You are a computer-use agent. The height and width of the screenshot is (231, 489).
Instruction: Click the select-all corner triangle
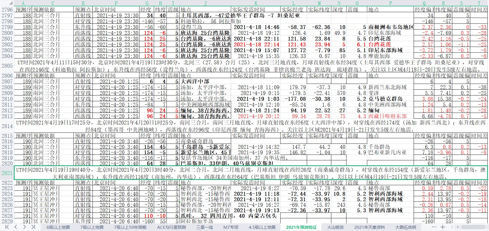[10, 3]
